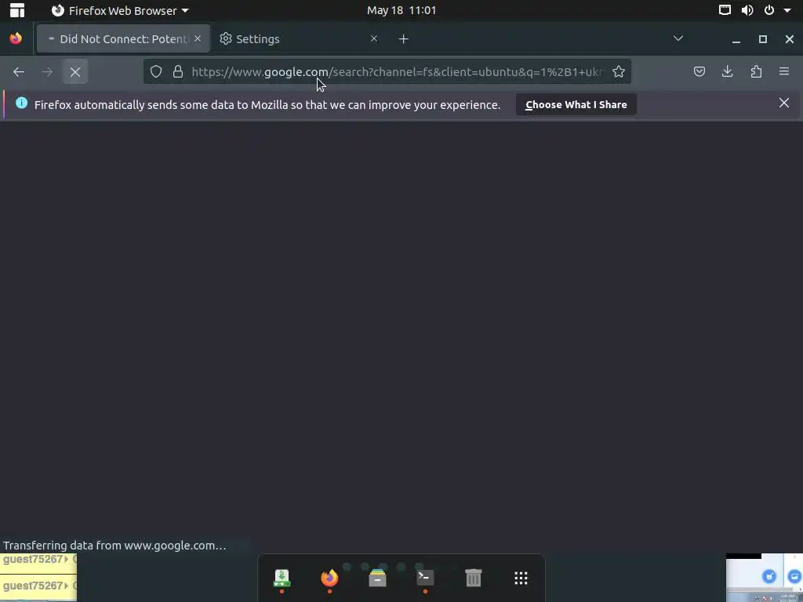The image size is (803, 602).
Task: Dismiss the Mozilla data notification bar
Action: (784, 103)
